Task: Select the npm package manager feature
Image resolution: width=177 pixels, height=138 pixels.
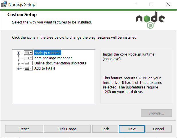Action: click(x=53, y=58)
